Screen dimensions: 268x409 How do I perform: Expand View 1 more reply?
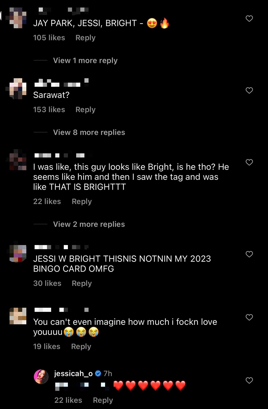(x=85, y=61)
